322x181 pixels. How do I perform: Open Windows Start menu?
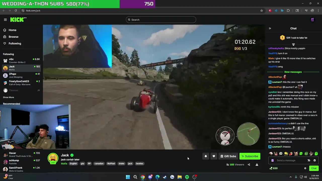point(128,177)
